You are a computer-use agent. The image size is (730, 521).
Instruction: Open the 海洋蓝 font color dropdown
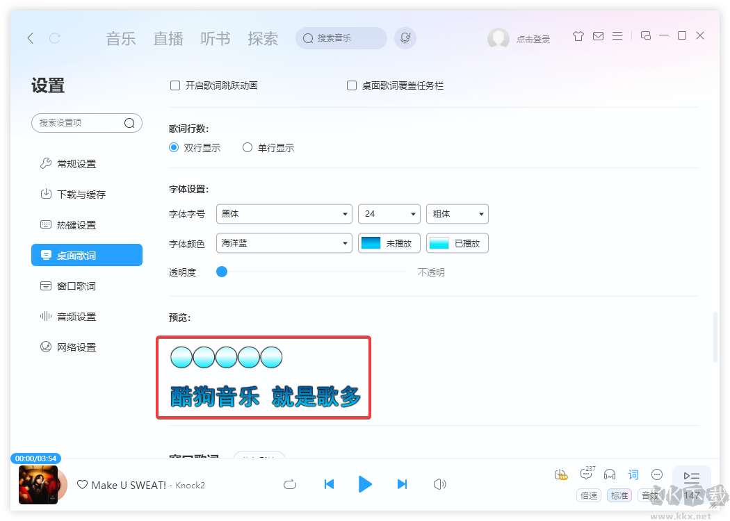pos(284,243)
